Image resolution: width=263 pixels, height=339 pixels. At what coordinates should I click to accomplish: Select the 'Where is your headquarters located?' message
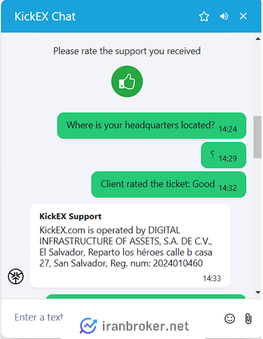[152, 125]
